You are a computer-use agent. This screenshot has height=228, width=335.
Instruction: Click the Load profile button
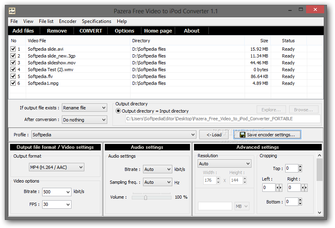click(214, 135)
